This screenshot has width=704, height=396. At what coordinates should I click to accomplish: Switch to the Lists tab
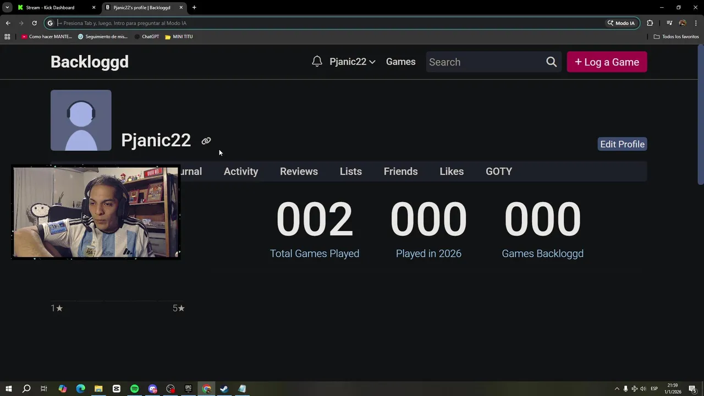(351, 172)
